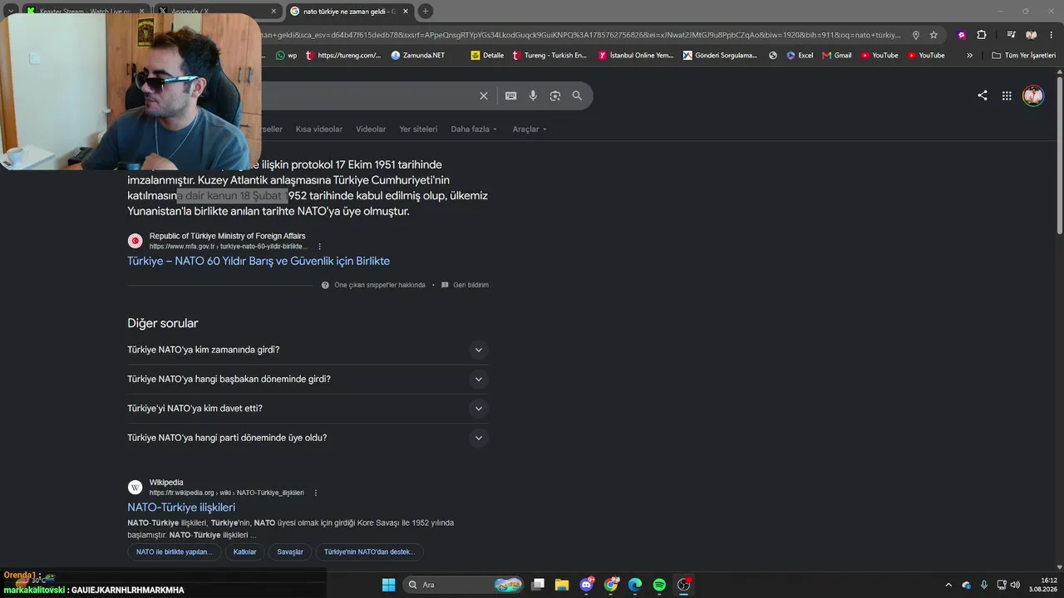Open OBS Studio from the taskbar
Screen dimensions: 1064x598
(x=683, y=585)
